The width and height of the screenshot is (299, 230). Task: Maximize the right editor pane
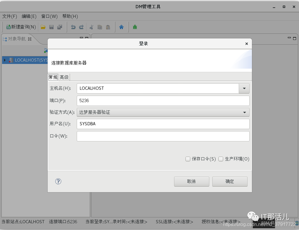click(295, 38)
